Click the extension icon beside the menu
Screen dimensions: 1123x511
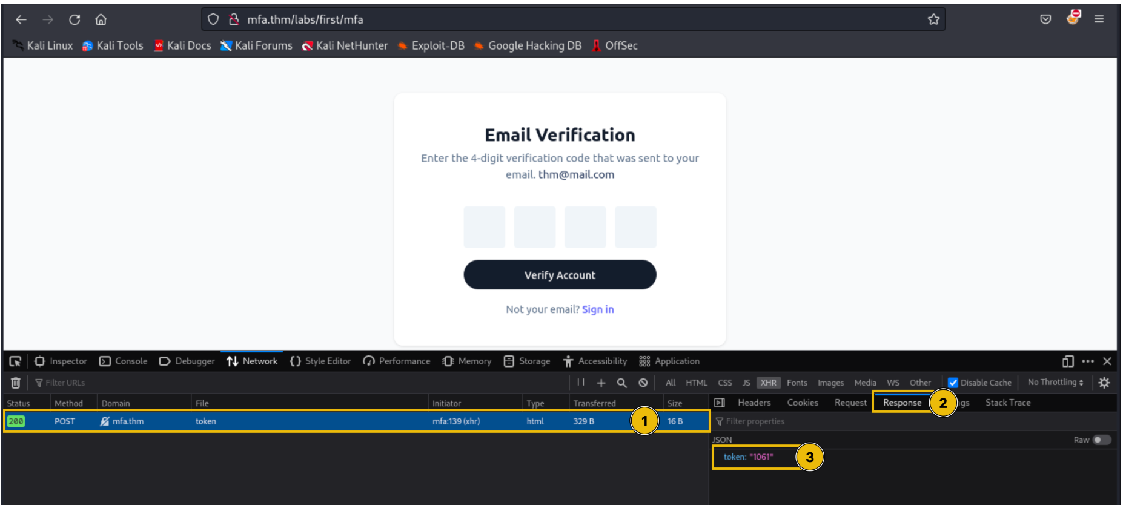(x=1073, y=18)
